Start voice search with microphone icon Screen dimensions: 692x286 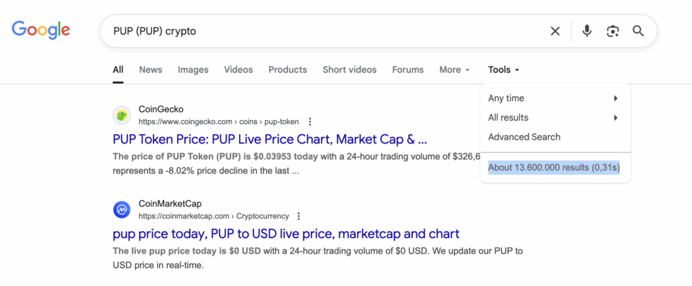pyautogui.click(x=587, y=31)
